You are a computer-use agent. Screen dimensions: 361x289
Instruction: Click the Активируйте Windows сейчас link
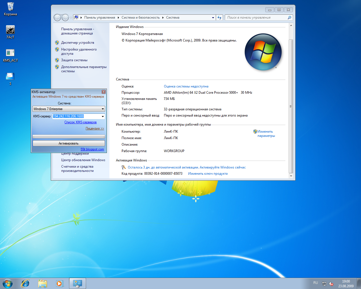point(223,167)
